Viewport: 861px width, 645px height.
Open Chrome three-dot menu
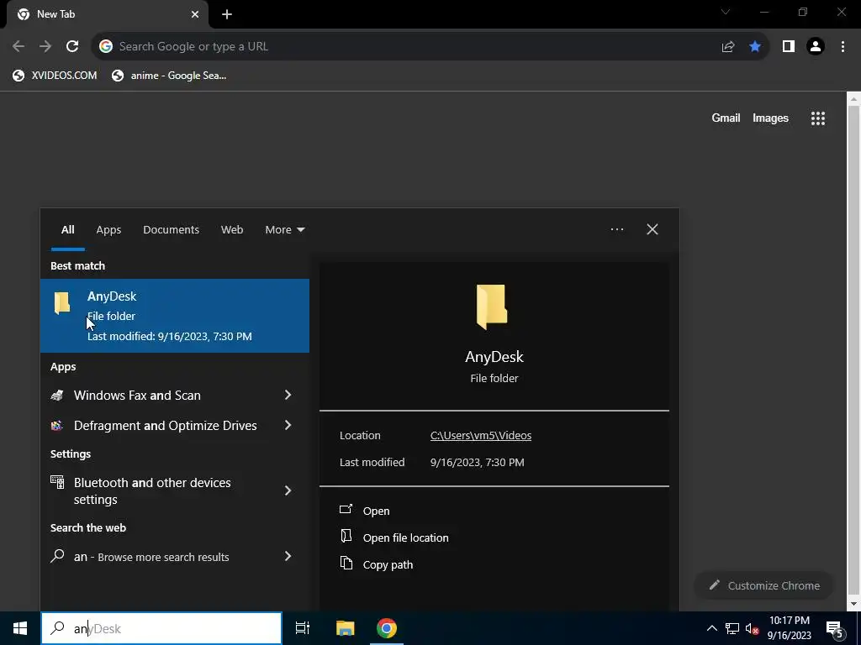[843, 47]
